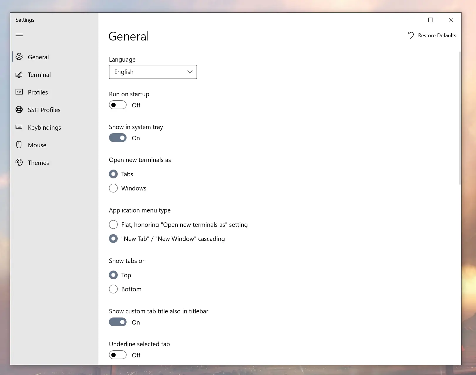Open the Language dropdown showing English

pos(153,72)
